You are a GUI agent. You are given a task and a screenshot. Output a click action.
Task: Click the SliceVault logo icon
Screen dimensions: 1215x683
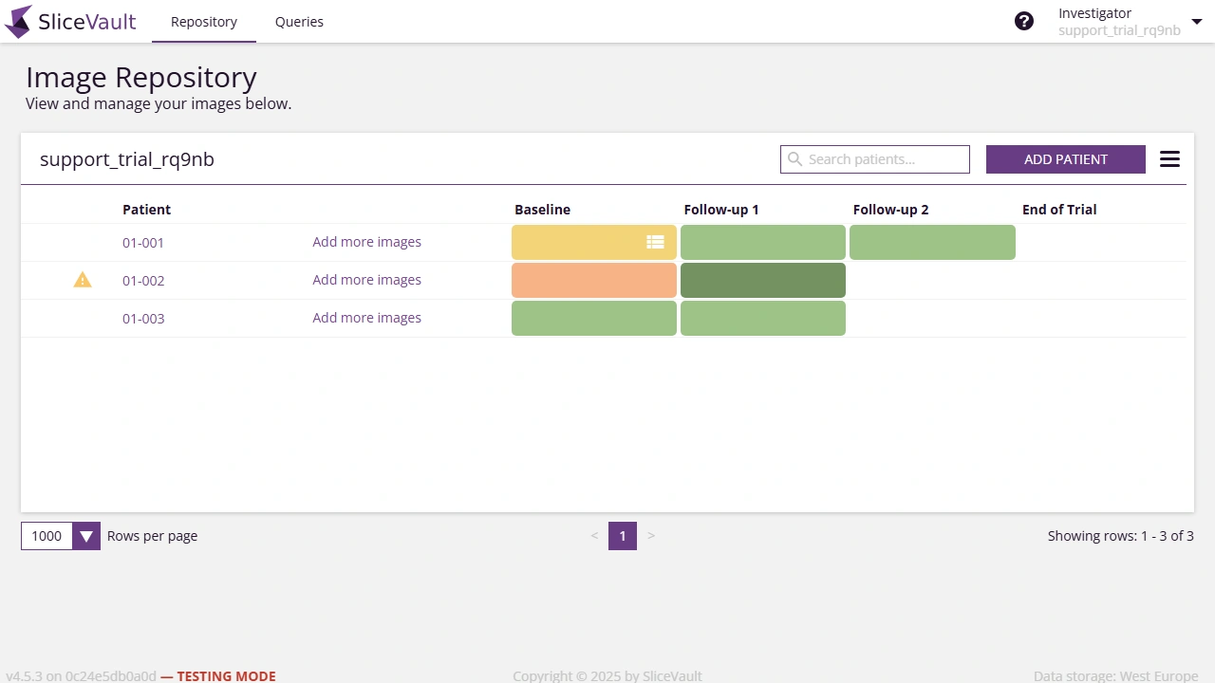coord(18,22)
